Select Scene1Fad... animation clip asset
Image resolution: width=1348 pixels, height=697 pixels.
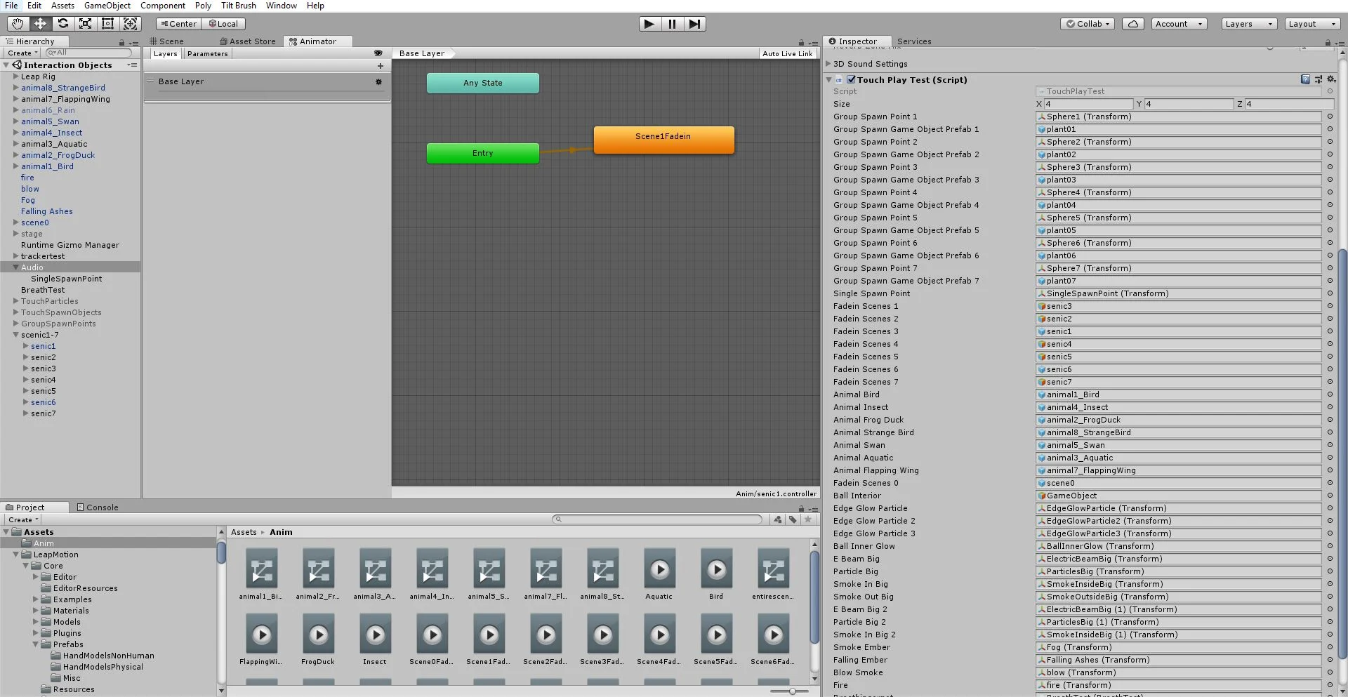(489, 639)
